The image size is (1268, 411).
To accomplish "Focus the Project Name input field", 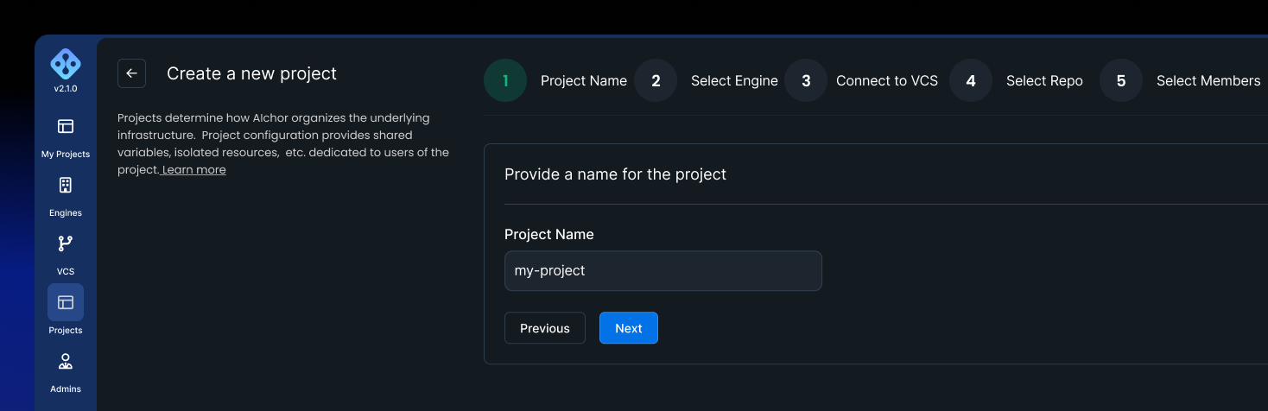I will click(663, 270).
